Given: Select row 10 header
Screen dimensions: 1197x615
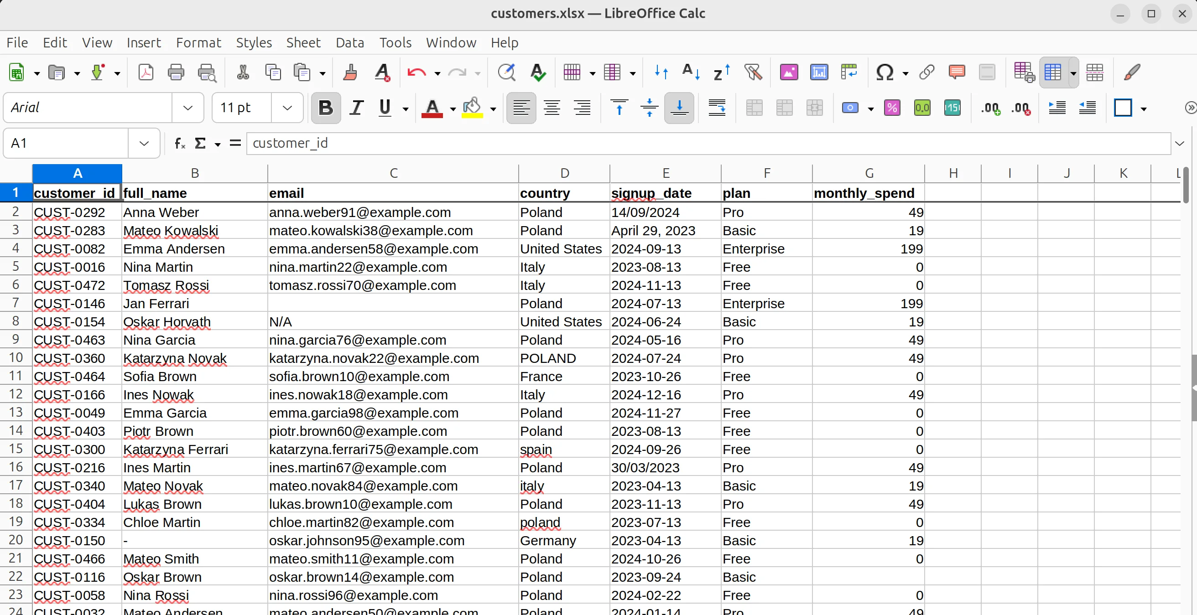Looking at the screenshot, I should pos(16,358).
